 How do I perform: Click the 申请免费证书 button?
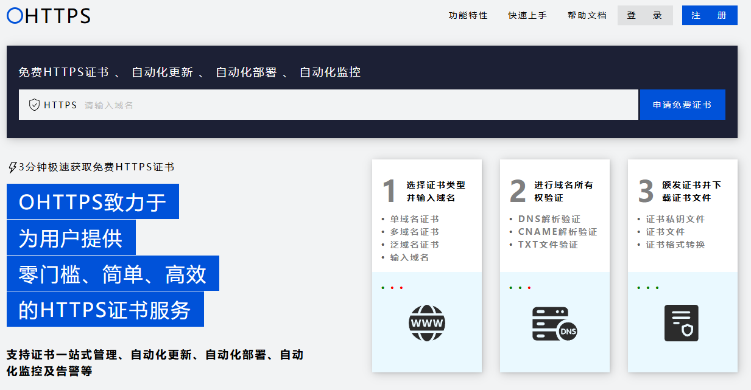point(682,105)
